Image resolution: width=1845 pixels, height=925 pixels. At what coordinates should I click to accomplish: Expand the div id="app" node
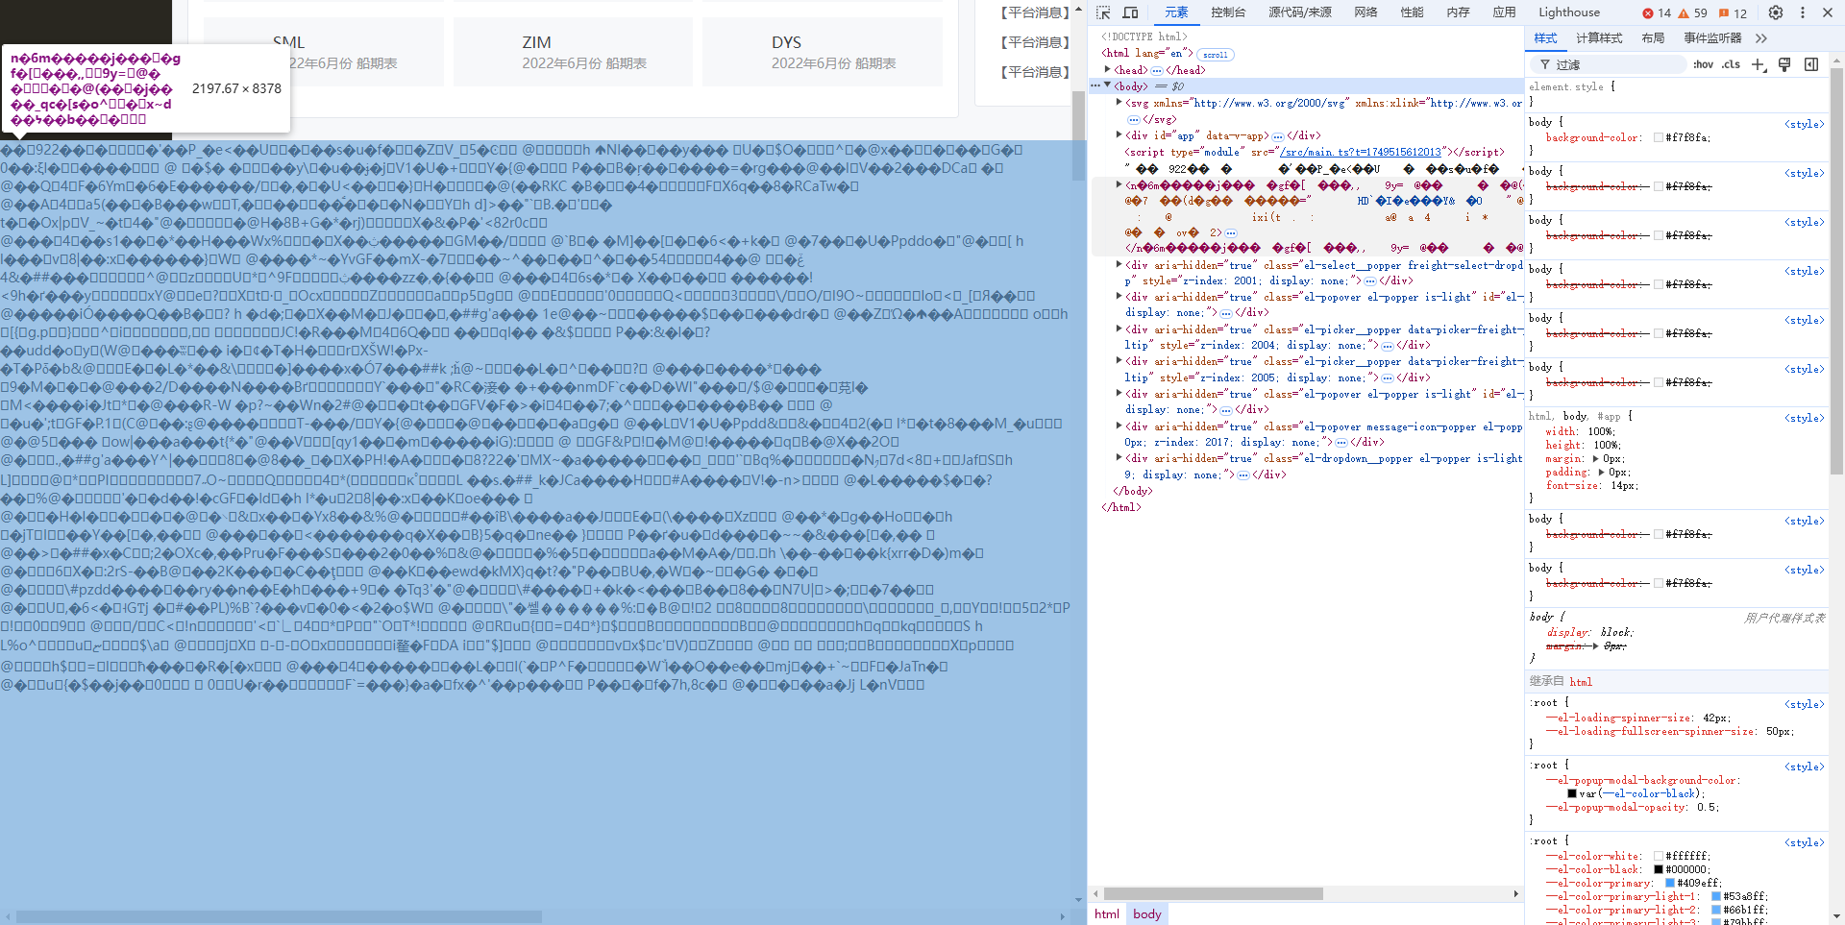1119,135
